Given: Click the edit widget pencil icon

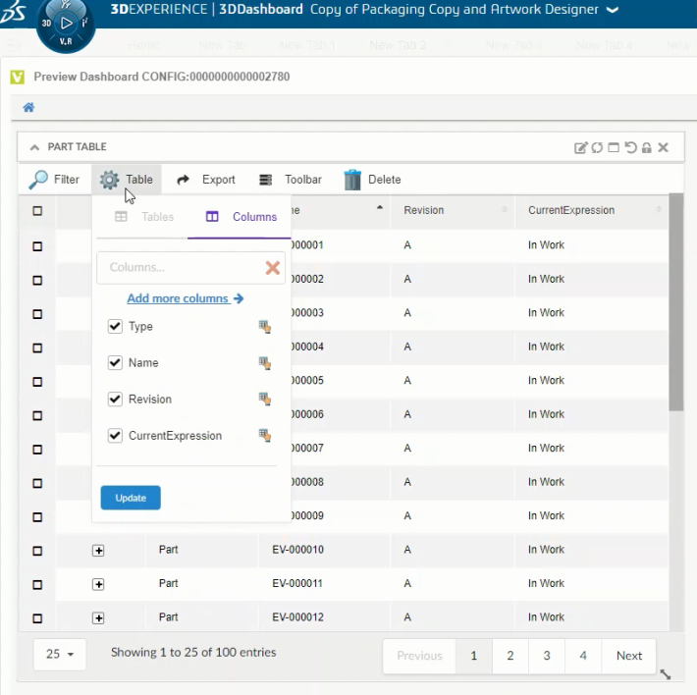Looking at the screenshot, I should (x=580, y=147).
